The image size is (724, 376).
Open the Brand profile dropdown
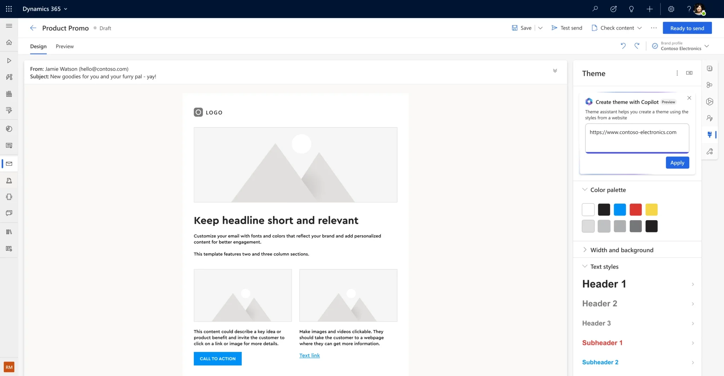[x=706, y=46]
